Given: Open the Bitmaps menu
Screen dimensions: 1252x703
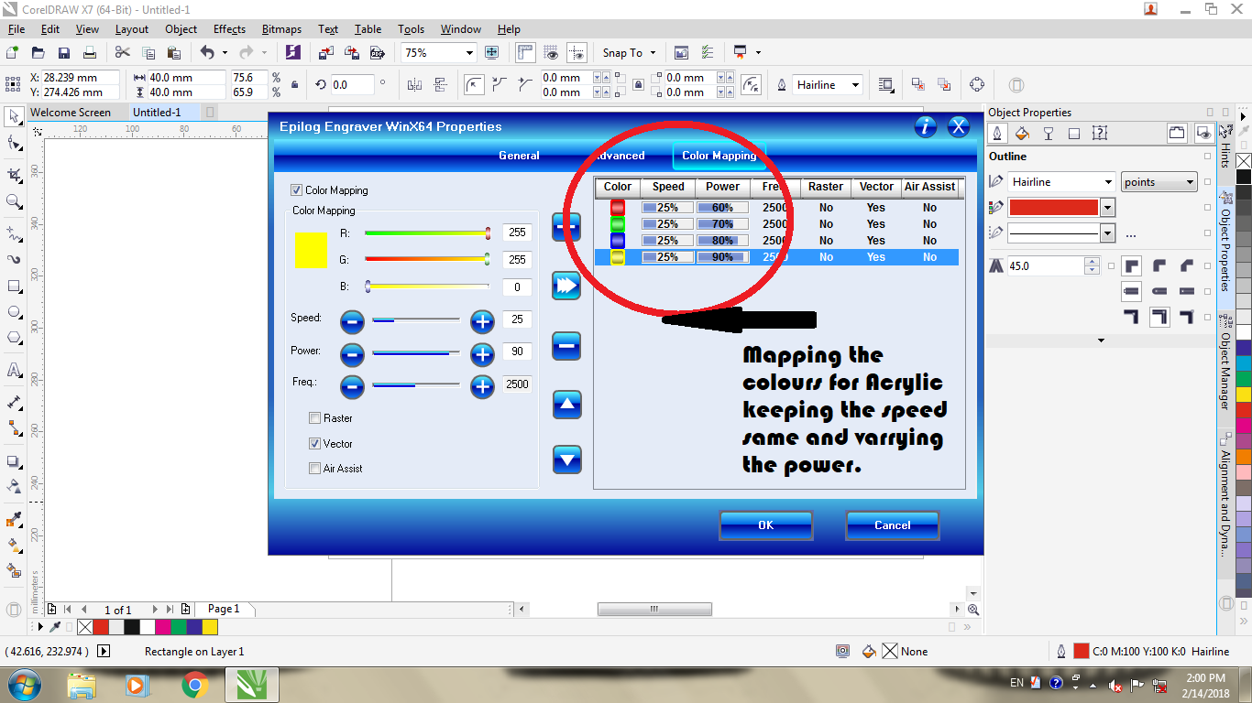Looking at the screenshot, I should tap(283, 29).
